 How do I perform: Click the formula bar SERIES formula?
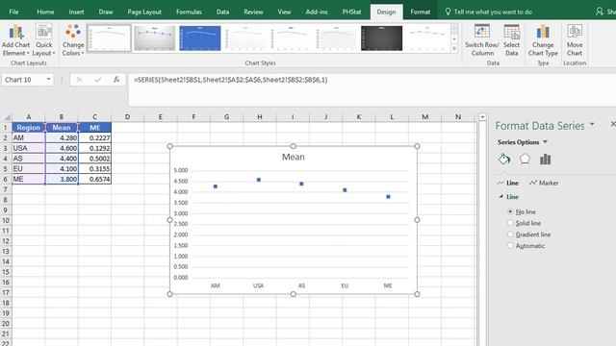point(231,80)
